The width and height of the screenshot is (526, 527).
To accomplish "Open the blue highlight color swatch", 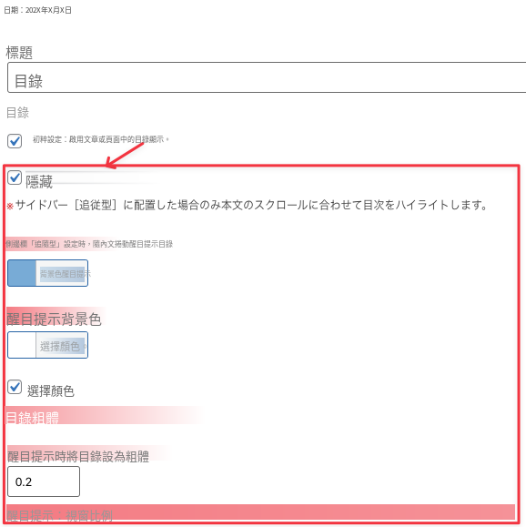I will point(22,273).
